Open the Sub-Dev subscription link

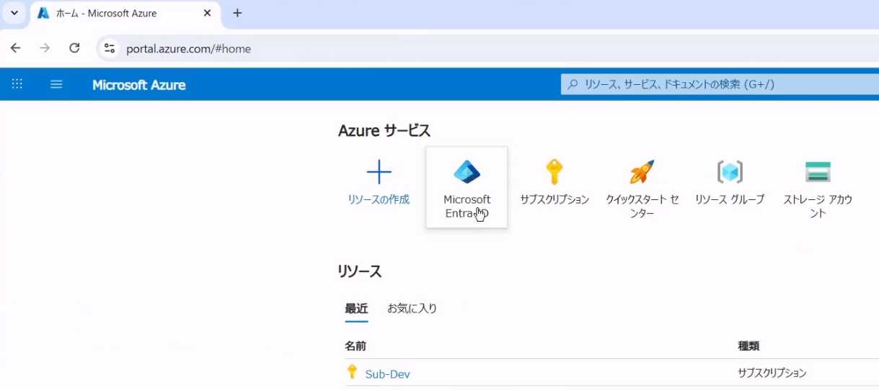tap(387, 374)
